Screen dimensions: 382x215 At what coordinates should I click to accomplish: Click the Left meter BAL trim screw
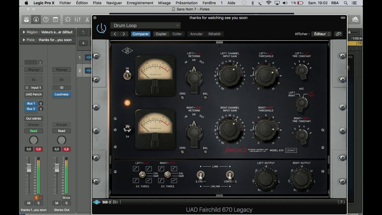pyautogui.click(x=205, y=97)
